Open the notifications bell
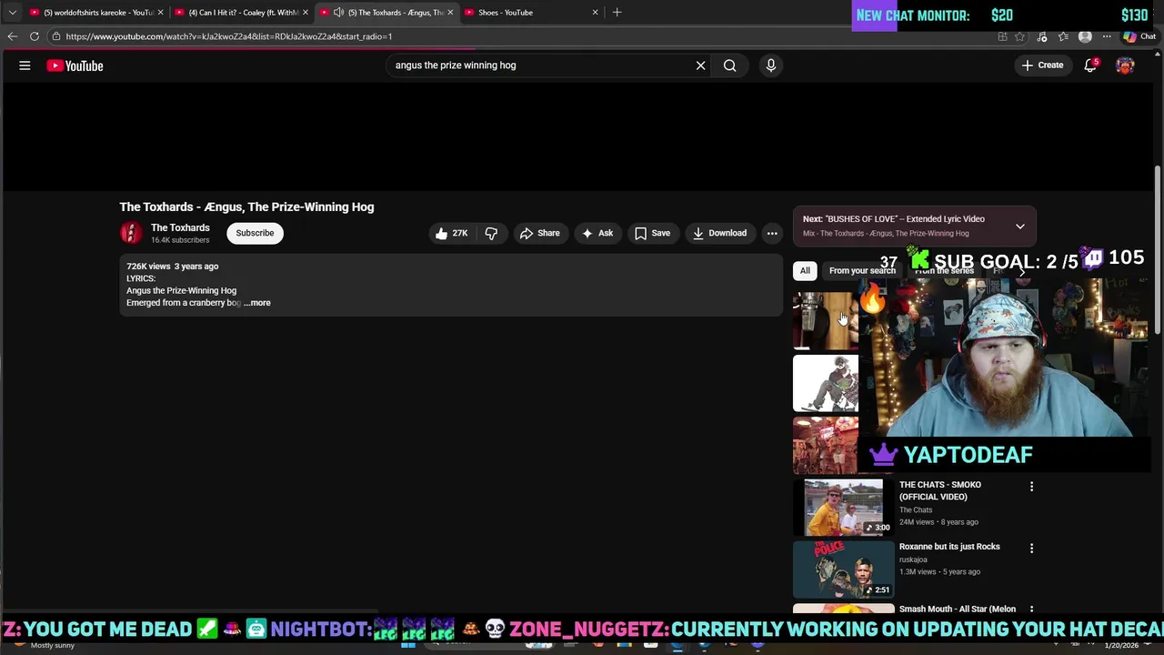 [x=1090, y=65]
